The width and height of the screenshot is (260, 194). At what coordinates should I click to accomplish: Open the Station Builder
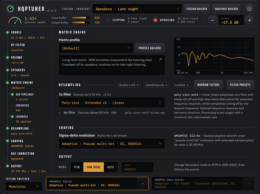(x=197, y=9)
